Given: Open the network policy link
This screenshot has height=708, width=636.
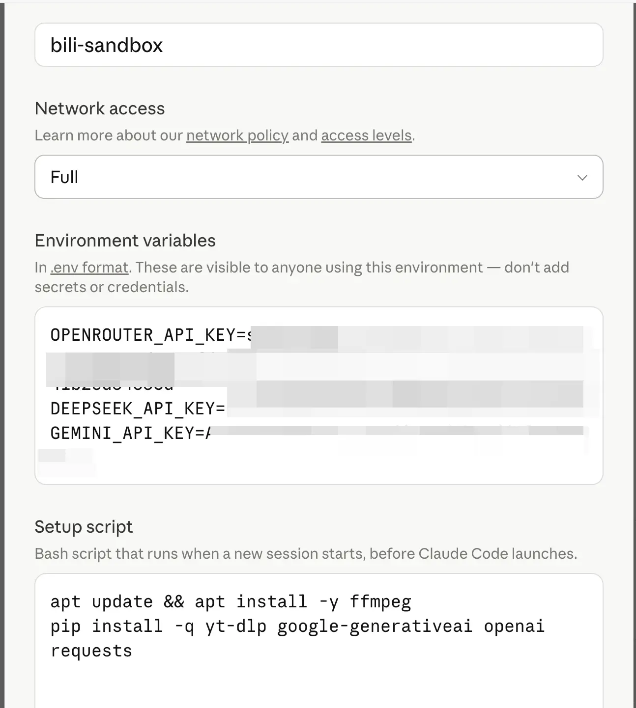Looking at the screenshot, I should click(237, 136).
